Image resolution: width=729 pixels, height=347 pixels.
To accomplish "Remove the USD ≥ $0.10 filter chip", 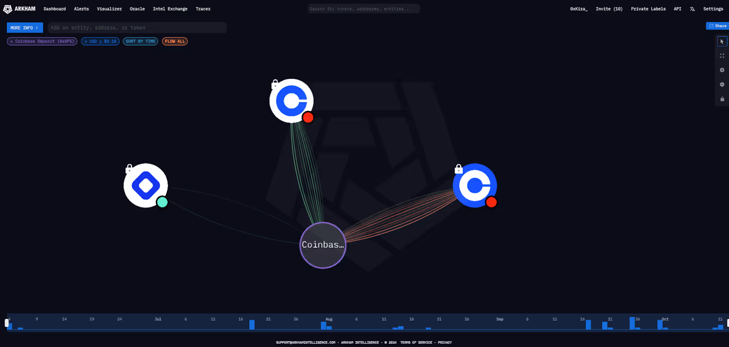I will click(x=86, y=41).
